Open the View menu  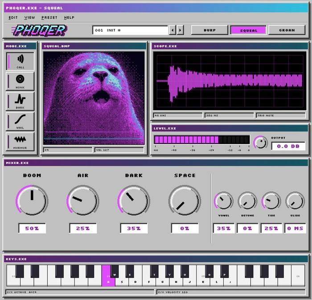pos(29,17)
